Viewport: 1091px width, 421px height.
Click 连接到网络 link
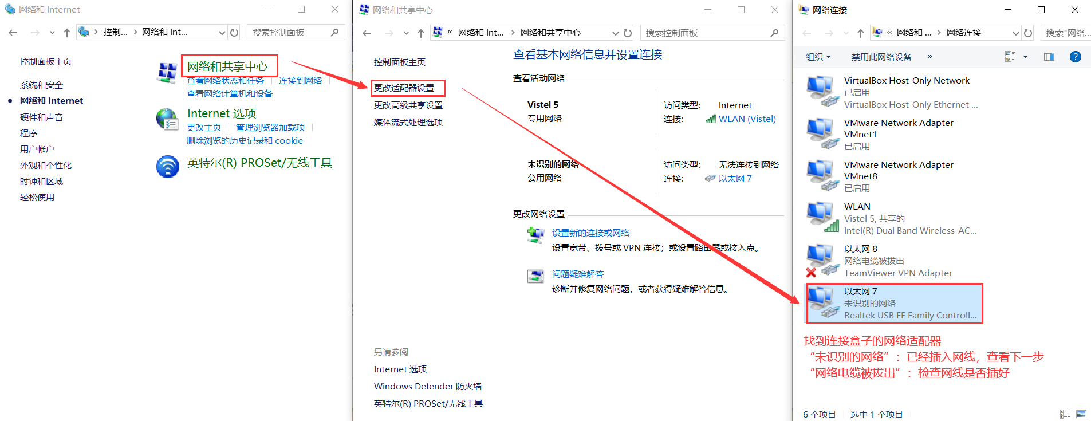pos(300,80)
